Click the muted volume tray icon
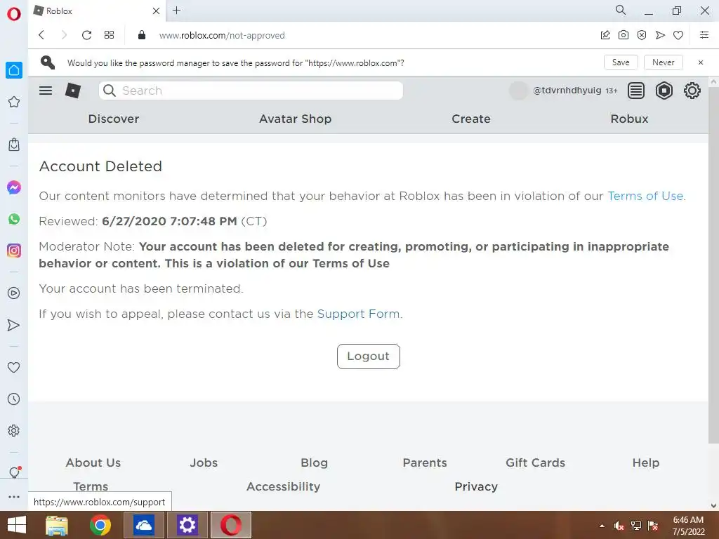Screen dimensions: 719x539 619,526
